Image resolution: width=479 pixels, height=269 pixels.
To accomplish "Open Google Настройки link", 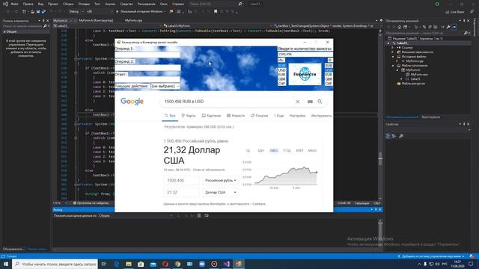I will 297,116.
